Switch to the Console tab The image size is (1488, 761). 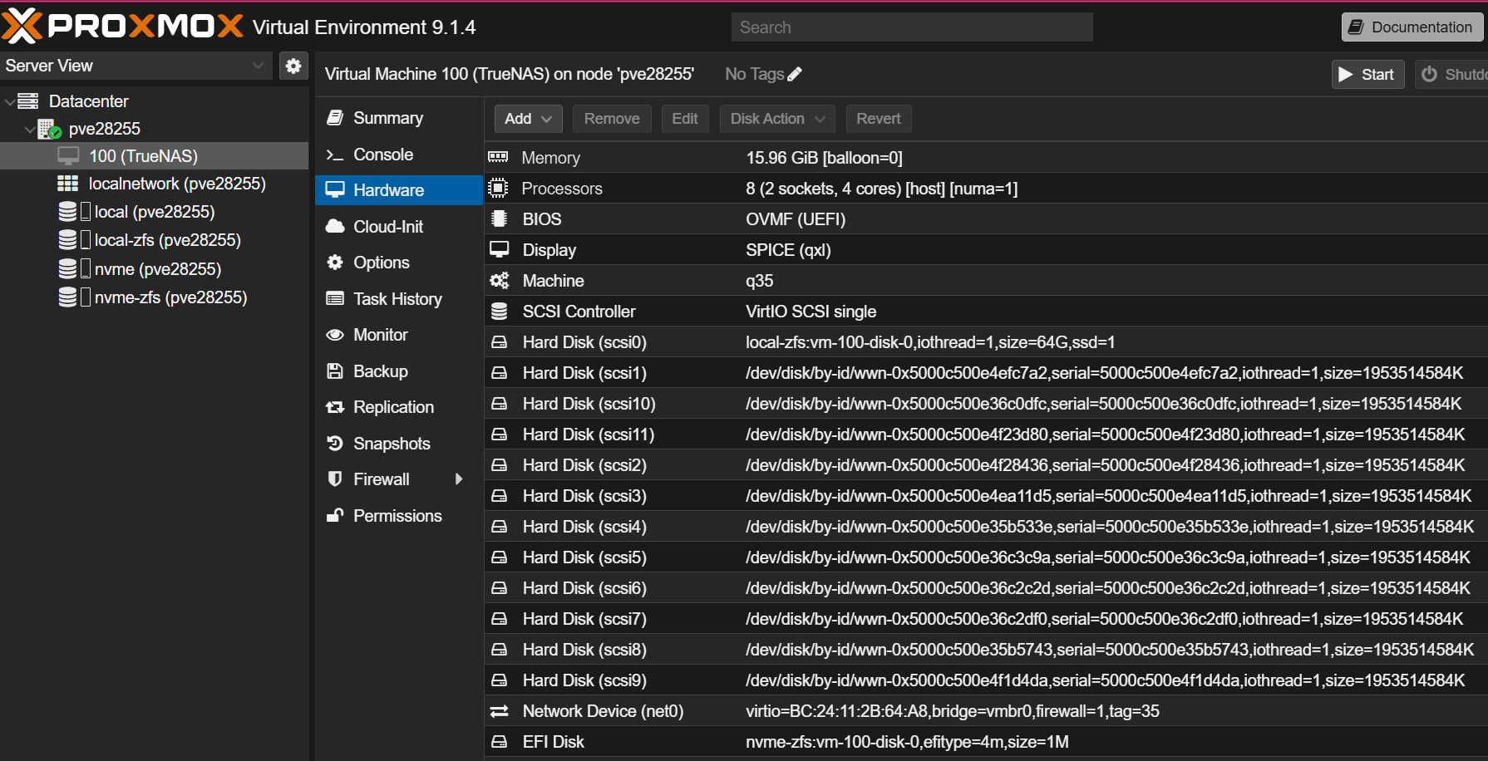(x=382, y=155)
